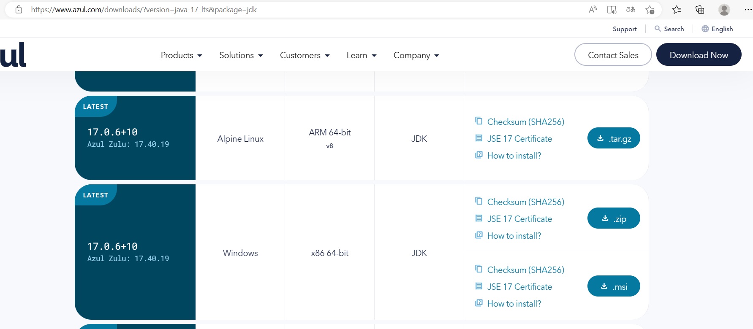Open How to install for the .zip download
The width and height of the screenshot is (753, 329).
pyautogui.click(x=514, y=236)
